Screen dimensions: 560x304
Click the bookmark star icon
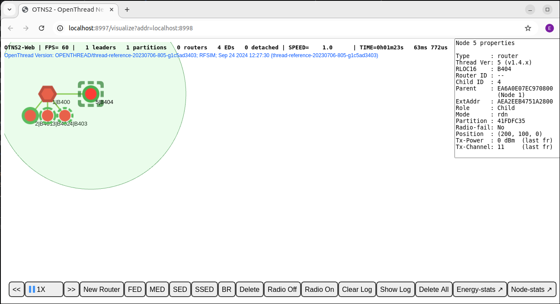click(528, 28)
